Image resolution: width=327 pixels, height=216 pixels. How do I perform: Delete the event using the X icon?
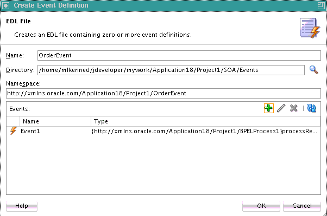pyautogui.click(x=294, y=108)
